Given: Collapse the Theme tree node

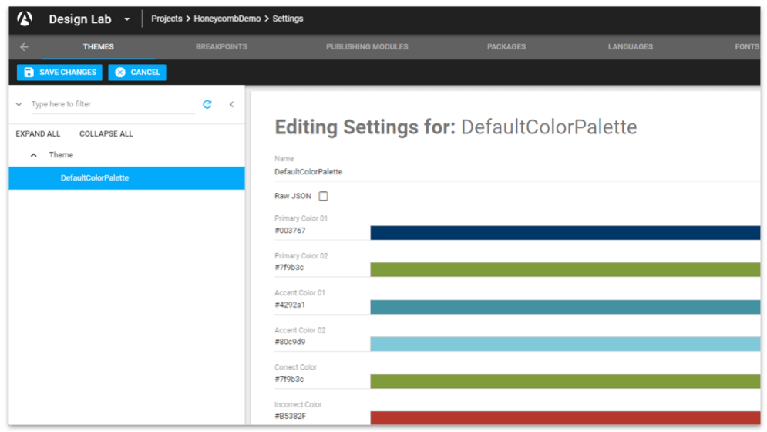Looking at the screenshot, I should tap(33, 155).
